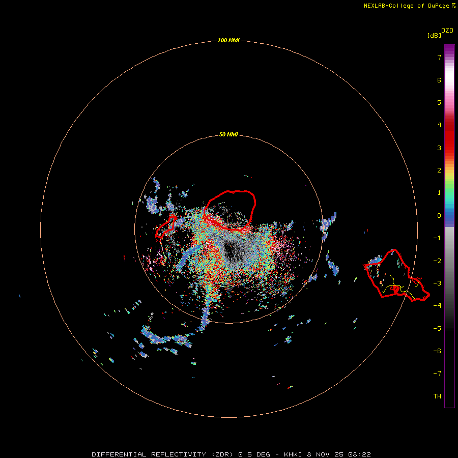Click the -2 dB value on color scale
458x458 pixels.
437,261
